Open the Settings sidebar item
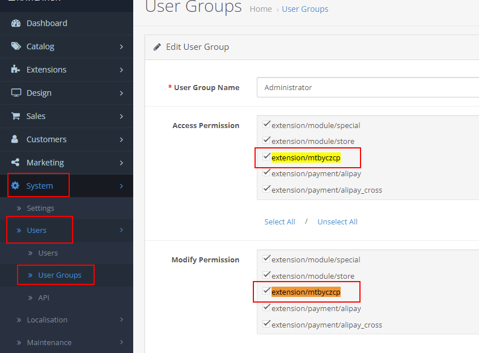Screen dimensions: 479x353 40,209
